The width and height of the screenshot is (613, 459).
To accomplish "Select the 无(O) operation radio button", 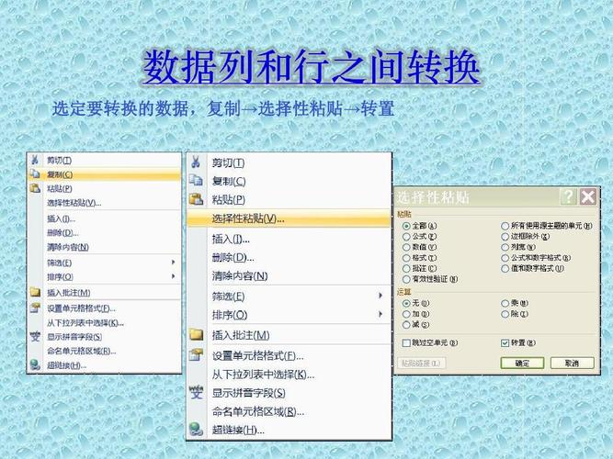I will 406,303.
